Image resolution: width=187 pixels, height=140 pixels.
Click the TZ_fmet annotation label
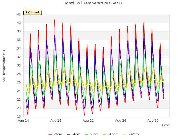(x=32, y=12)
